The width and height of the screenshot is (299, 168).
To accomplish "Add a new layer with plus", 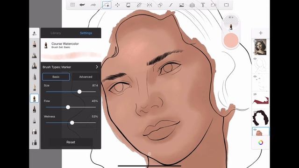I will coord(261,33).
